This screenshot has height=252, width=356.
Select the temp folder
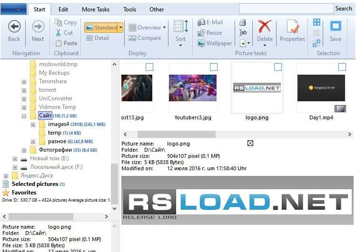pos(54,133)
